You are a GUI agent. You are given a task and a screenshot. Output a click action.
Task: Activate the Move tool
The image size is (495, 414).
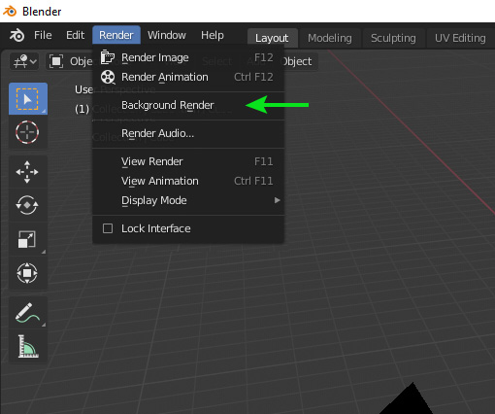(x=28, y=172)
